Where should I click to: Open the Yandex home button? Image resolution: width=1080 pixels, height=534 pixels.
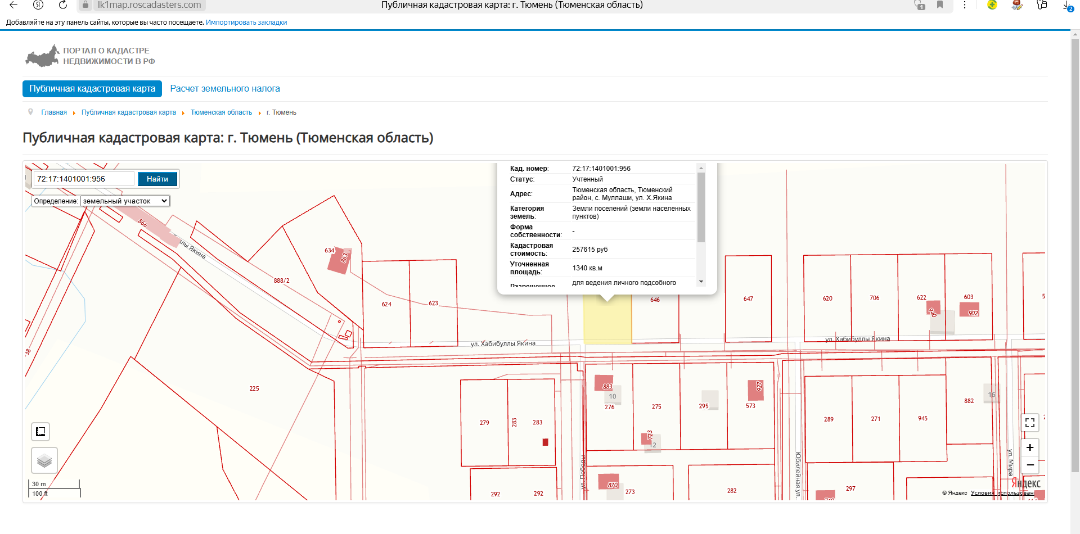38,5
